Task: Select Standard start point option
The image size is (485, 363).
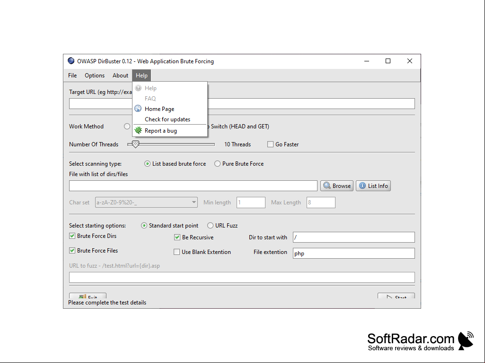Action: (144, 226)
